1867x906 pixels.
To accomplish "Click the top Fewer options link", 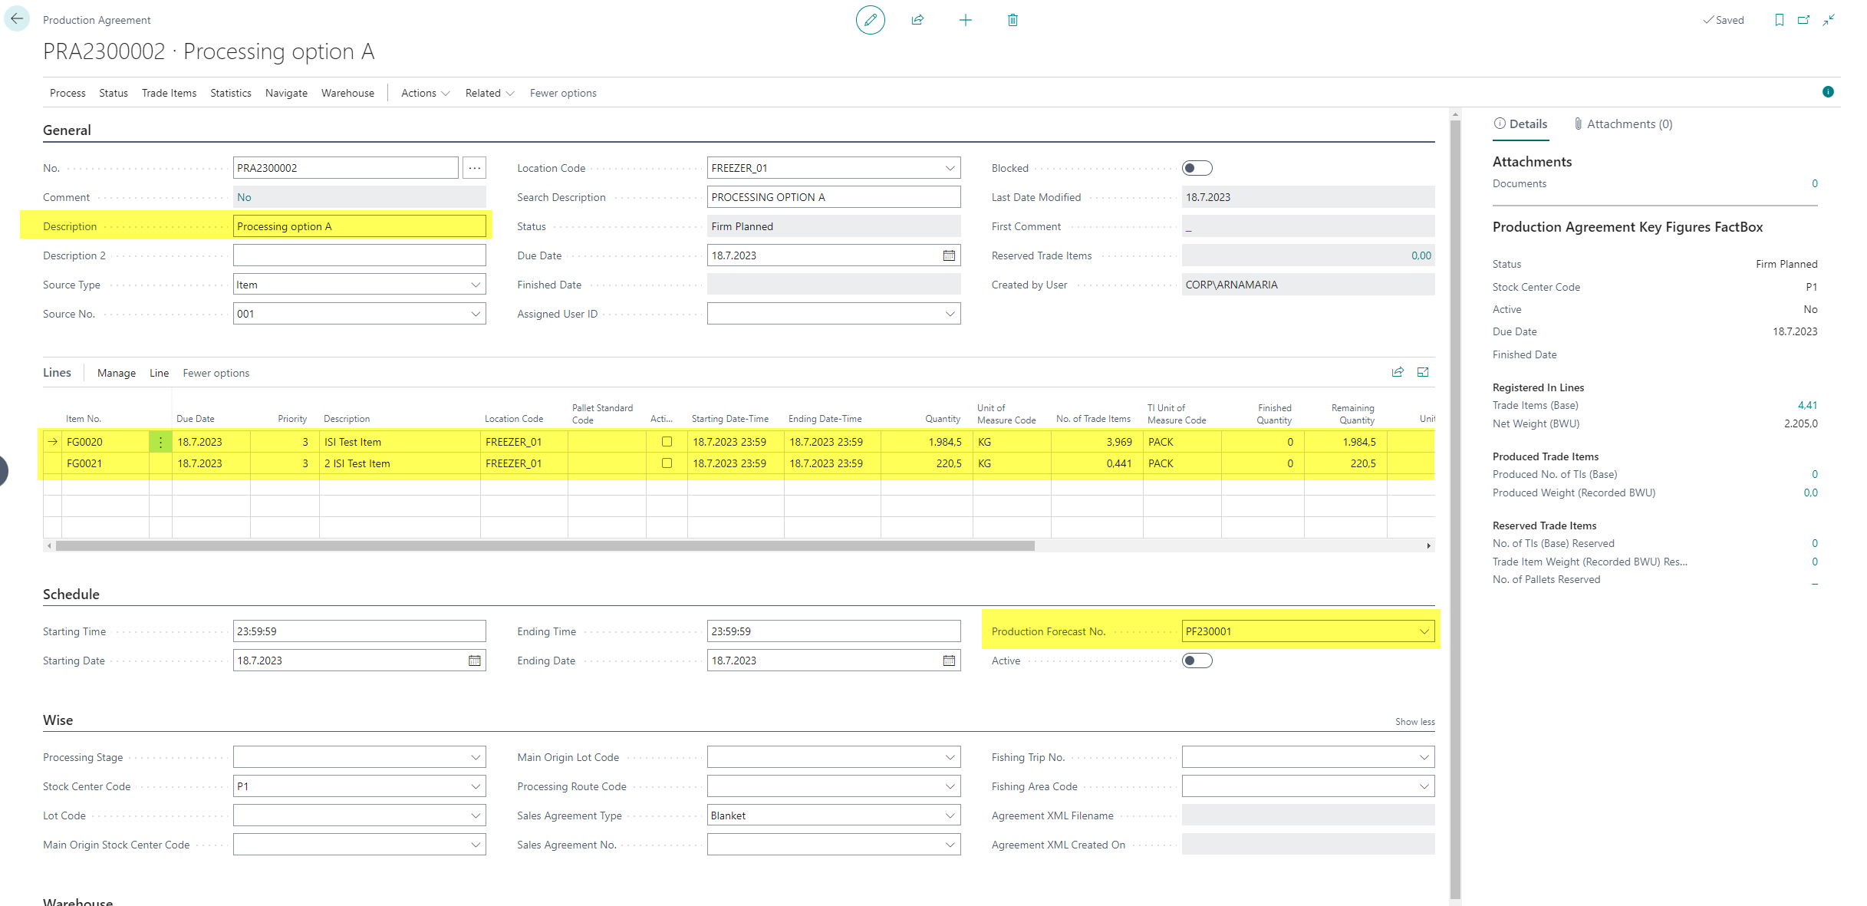I will [563, 93].
